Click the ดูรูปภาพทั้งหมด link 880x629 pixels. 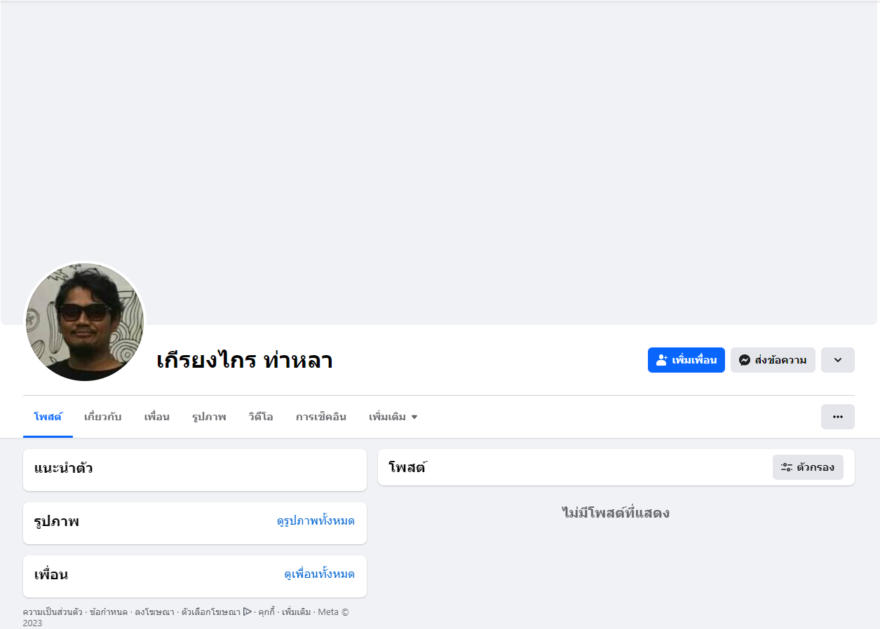316,521
